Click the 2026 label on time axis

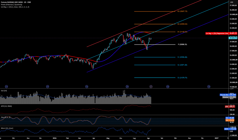54,138
